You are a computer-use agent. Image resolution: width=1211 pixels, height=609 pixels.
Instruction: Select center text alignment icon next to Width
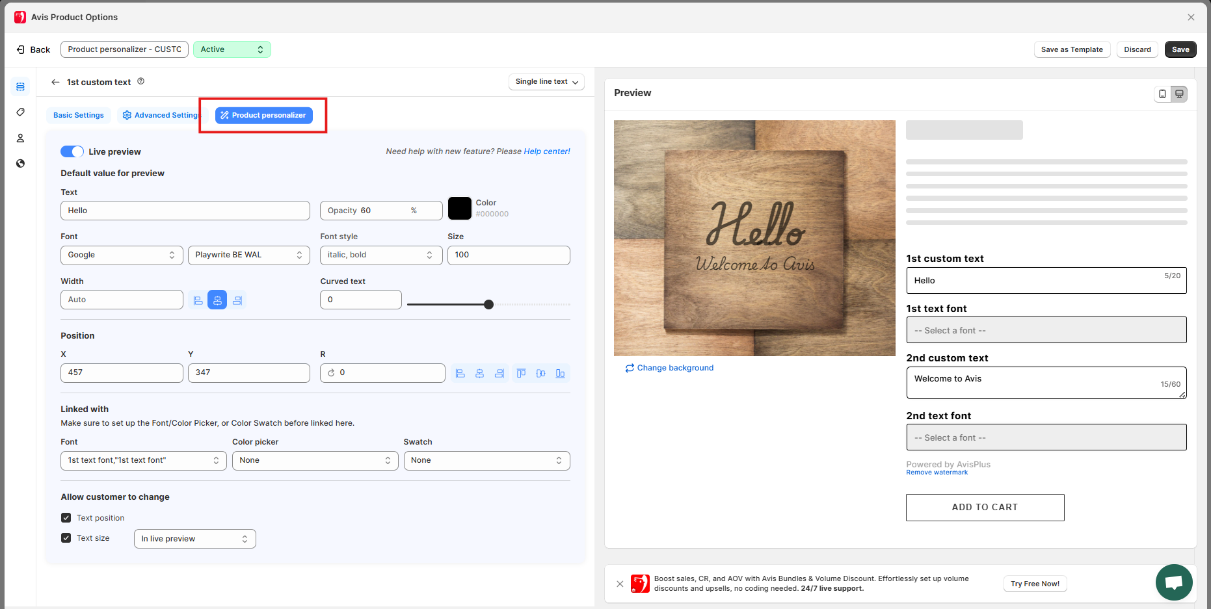[217, 300]
